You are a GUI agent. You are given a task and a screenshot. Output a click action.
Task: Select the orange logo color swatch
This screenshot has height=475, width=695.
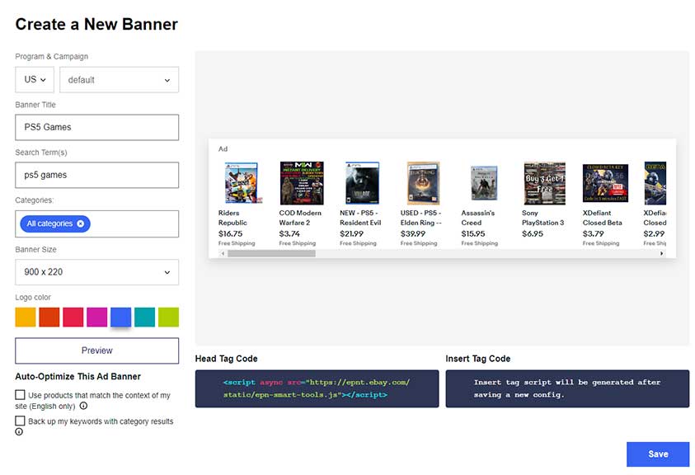pos(26,317)
